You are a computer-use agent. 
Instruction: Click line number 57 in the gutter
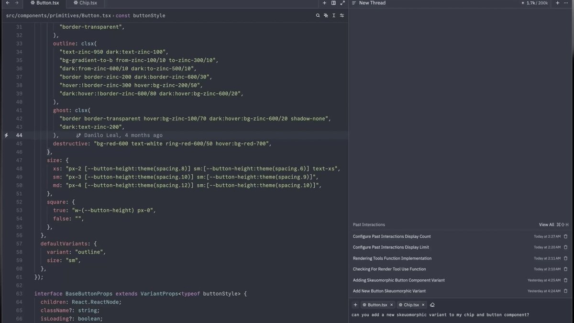19,244
